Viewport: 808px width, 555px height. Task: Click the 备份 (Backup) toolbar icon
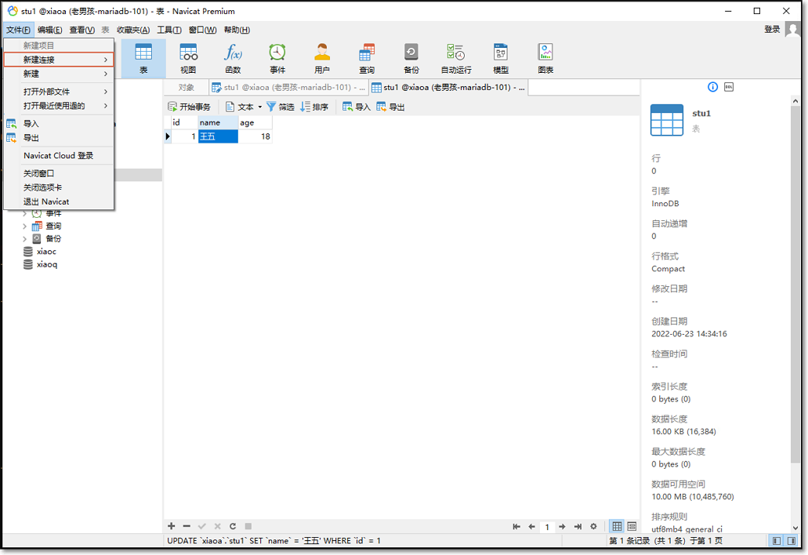tap(411, 59)
